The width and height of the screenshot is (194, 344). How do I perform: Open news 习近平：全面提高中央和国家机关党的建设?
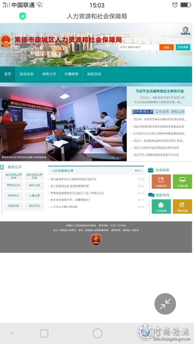(159, 120)
